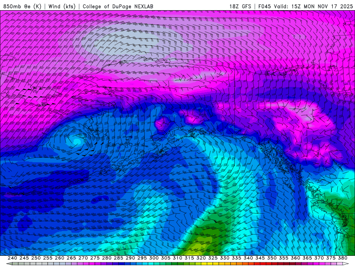Click the 305 value on the color scale
The image size is (355, 266).
click(166, 258)
